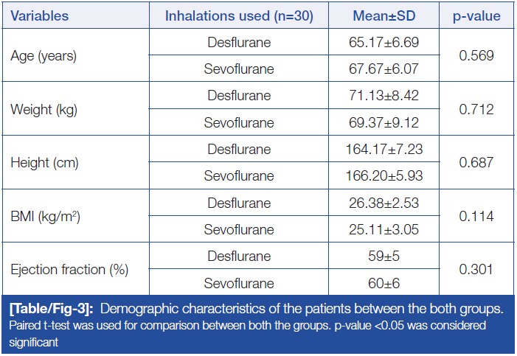The height and width of the screenshot is (356, 517).
Task: Click Sevoflurane in the Weight row
Action: [x=238, y=123]
